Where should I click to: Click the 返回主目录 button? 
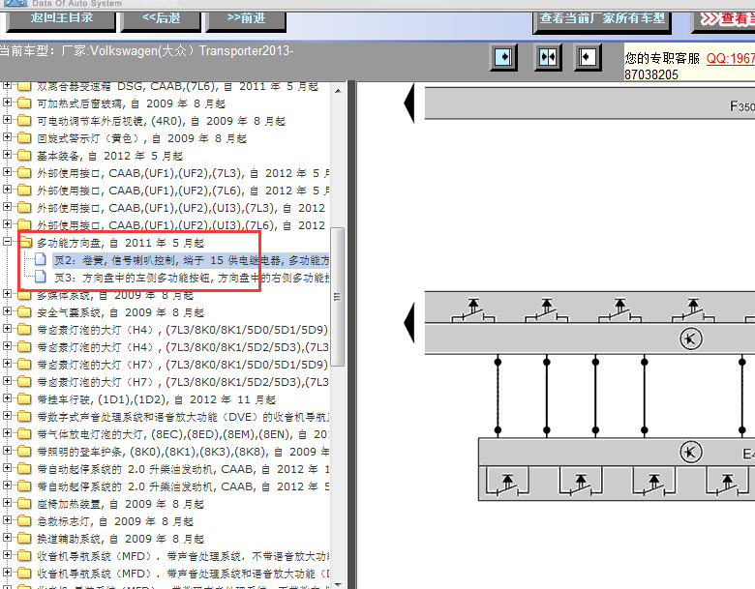tap(61, 20)
